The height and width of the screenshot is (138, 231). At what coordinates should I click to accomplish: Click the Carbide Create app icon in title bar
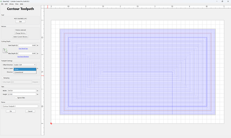click(x=1, y=1)
